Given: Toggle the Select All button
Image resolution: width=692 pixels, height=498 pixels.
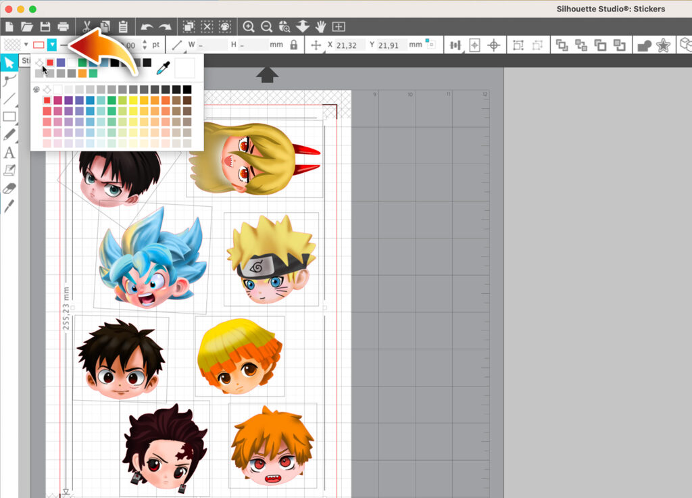Looking at the screenshot, I should (189, 27).
